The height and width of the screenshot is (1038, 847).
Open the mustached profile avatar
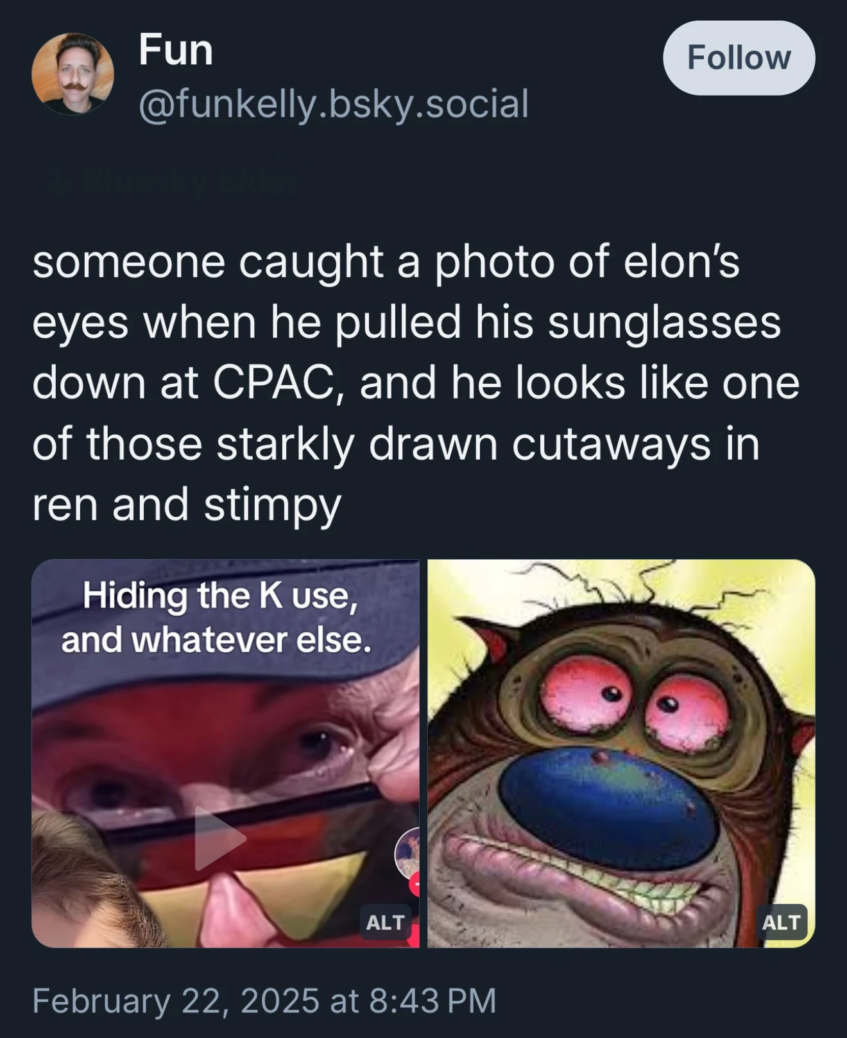pyautogui.click(x=73, y=74)
